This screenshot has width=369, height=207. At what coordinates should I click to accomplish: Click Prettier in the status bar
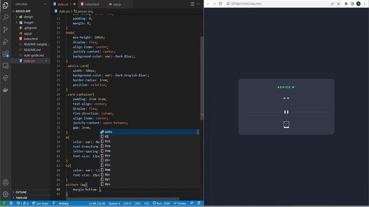[x=180, y=203]
